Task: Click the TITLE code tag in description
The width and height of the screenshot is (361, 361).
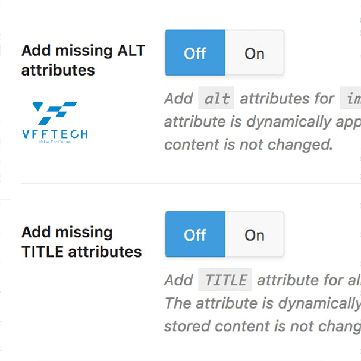Action: (x=225, y=280)
